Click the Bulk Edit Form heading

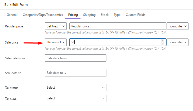pos(16,5)
